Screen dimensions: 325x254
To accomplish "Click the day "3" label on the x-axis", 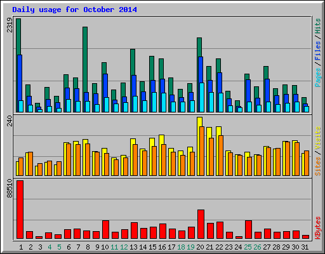I will pos(40,247).
